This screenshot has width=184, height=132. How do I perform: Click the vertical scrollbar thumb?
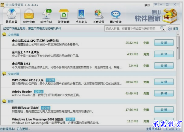tap(178, 47)
